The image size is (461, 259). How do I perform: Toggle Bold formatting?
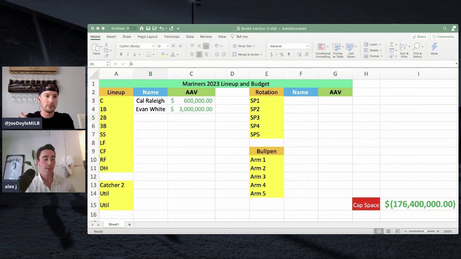[121, 54]
